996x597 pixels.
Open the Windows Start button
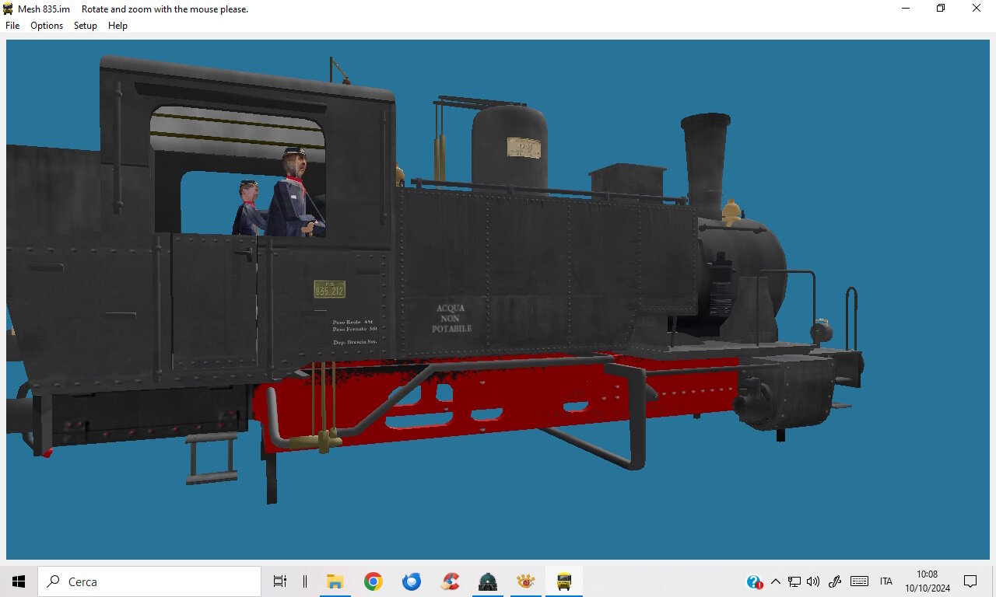(x=19, y=581)
